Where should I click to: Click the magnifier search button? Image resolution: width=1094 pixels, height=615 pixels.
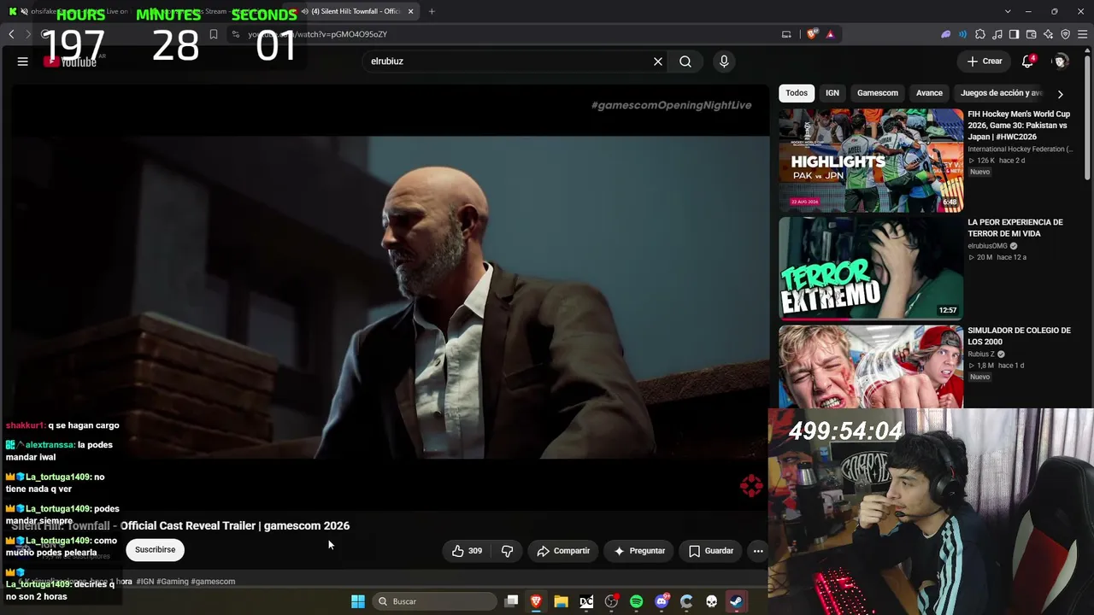pos(685,61)
